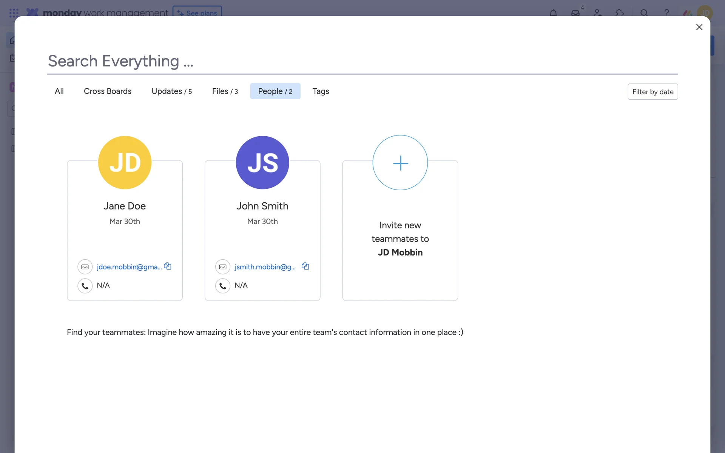Copy Jane Doe's email address icon

click(168, 267)
